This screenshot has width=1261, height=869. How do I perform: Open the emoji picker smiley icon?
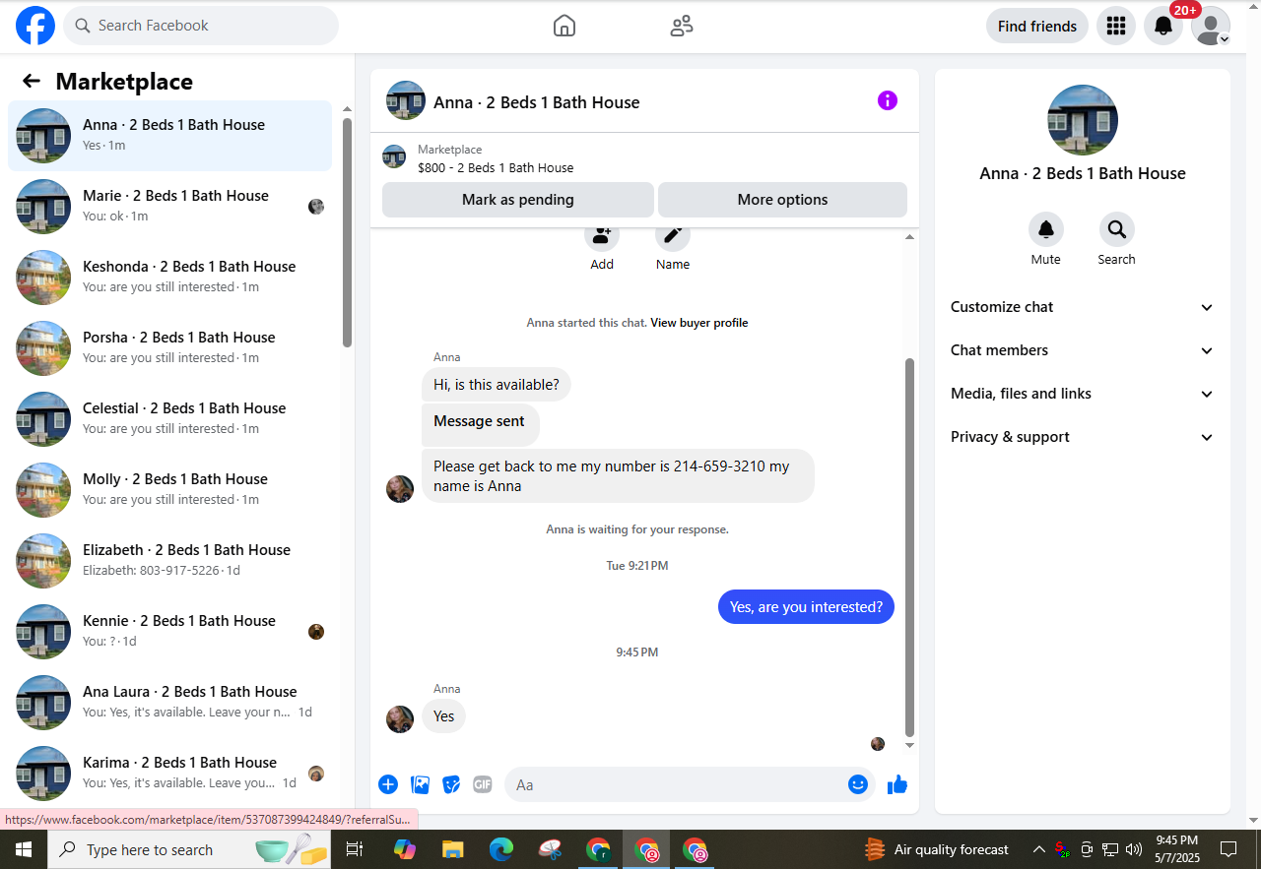(858, 784)
